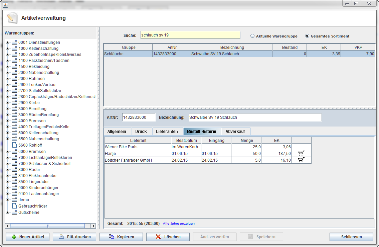Open the Abverkauf tab
This screenshot has height=247, width=379.
pyautogui.click(x=236, y=132)
